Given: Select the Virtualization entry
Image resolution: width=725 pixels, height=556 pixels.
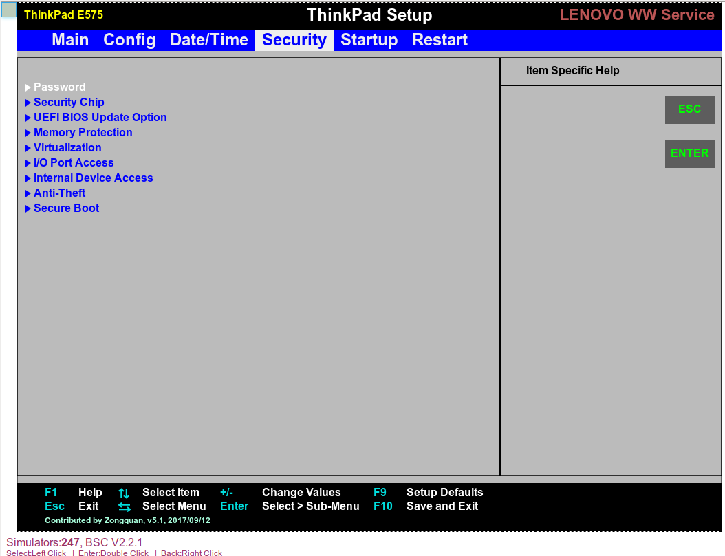Looking at the screenshot, I should pos(67,147).
